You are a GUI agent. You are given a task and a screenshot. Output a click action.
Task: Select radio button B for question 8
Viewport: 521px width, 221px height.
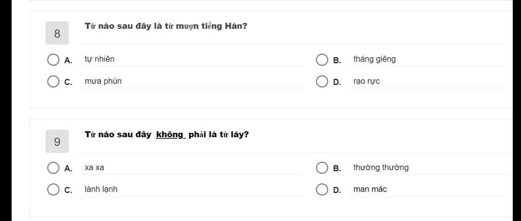(x=322, y=60)
